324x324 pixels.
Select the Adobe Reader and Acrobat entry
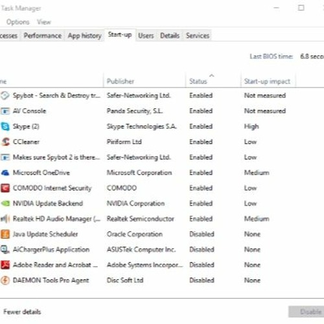click(55, 265)
